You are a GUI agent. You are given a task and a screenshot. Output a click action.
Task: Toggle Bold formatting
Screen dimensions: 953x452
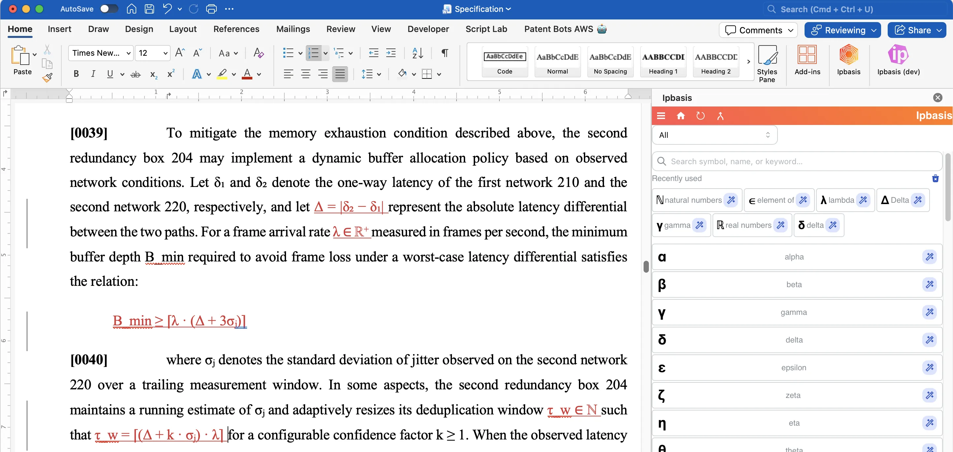(x=76, y=74)
